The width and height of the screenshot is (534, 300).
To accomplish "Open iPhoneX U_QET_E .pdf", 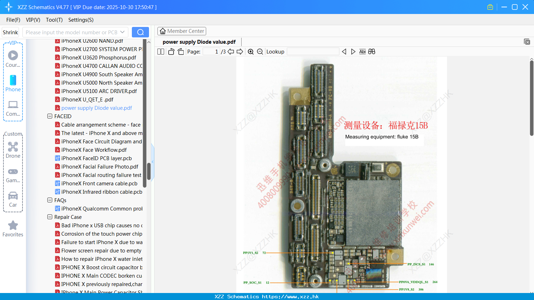I will click(x=84, y=99).
